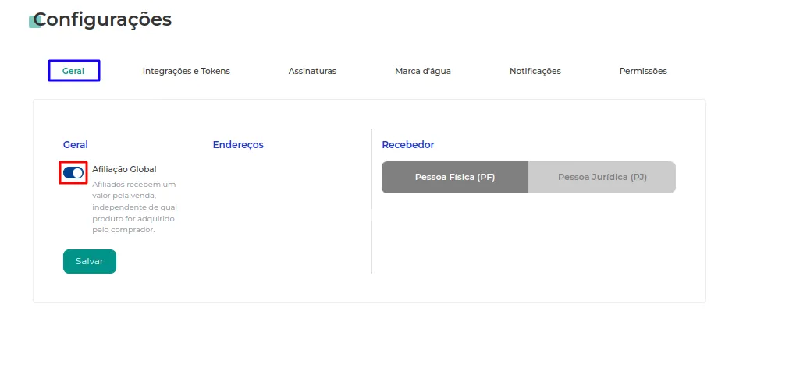Switch to Integrações e Tokens tab
This screenshot has height=371, width=789.
click(x=187, y=71)
